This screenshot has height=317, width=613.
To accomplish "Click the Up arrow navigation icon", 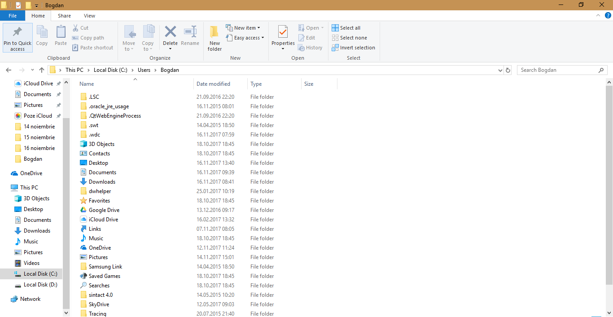I will point(42,70).
